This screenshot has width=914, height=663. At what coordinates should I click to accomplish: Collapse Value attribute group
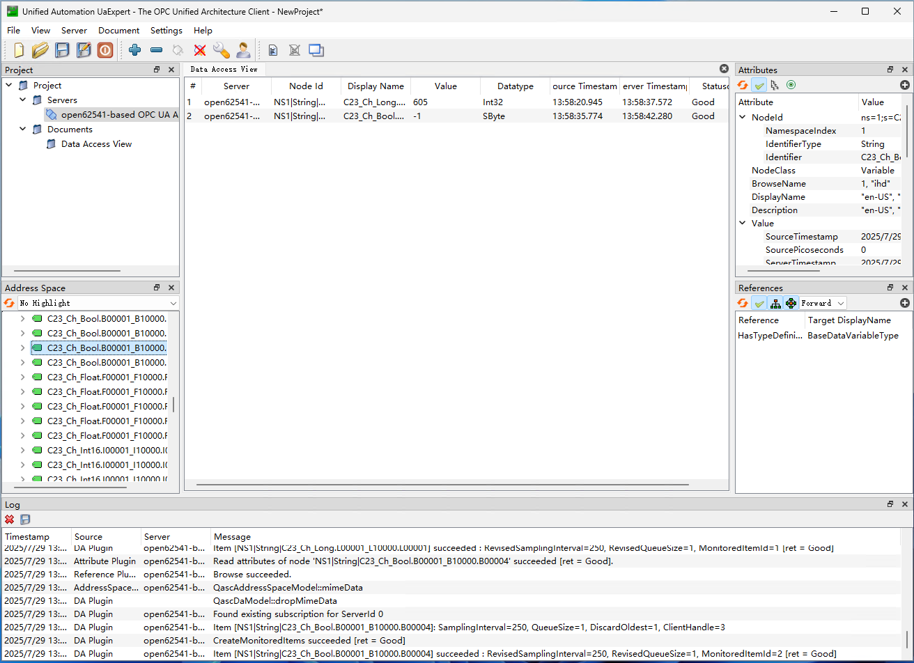click(743, 224)
